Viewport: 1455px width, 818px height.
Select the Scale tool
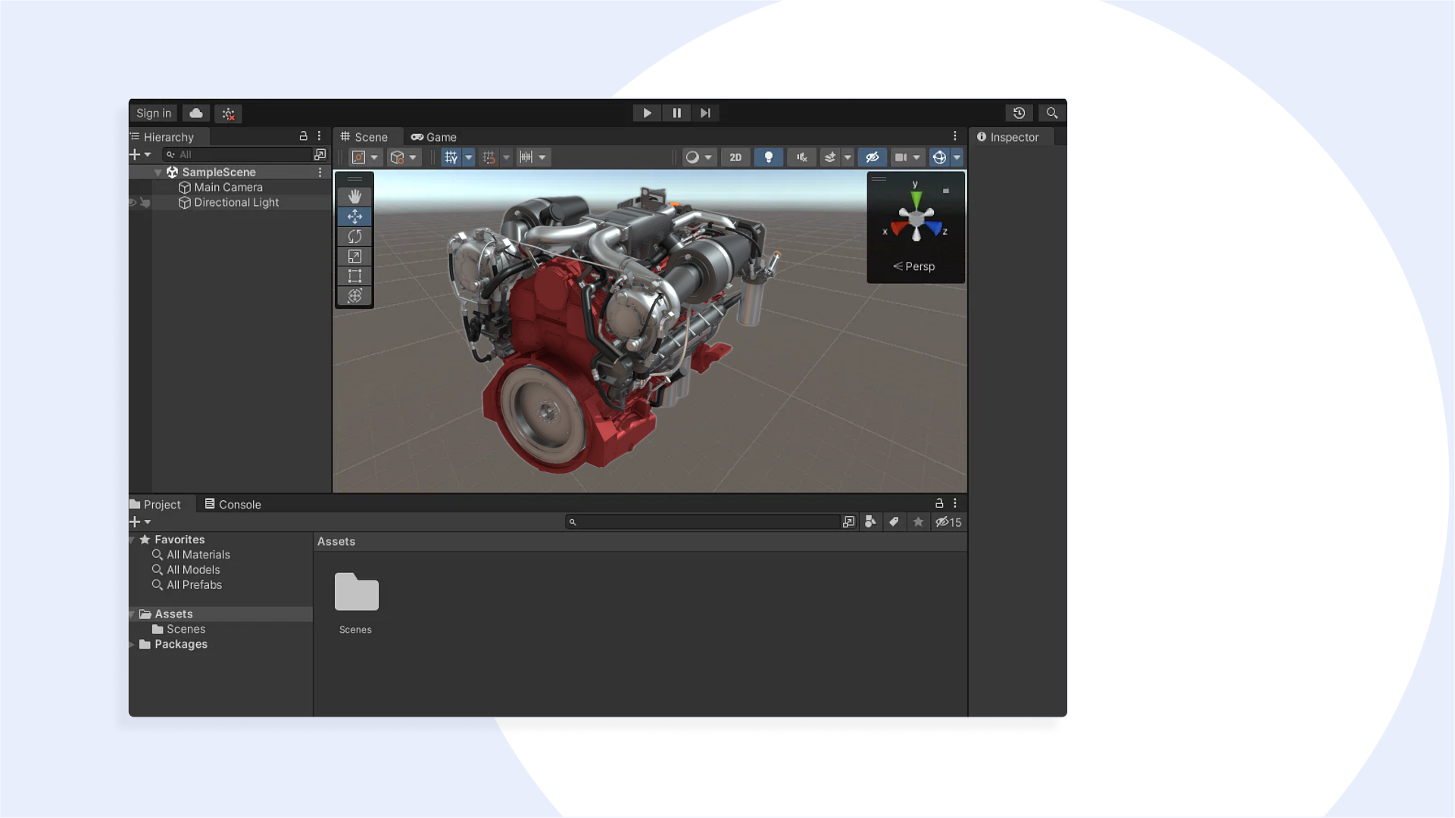point(354,256)
